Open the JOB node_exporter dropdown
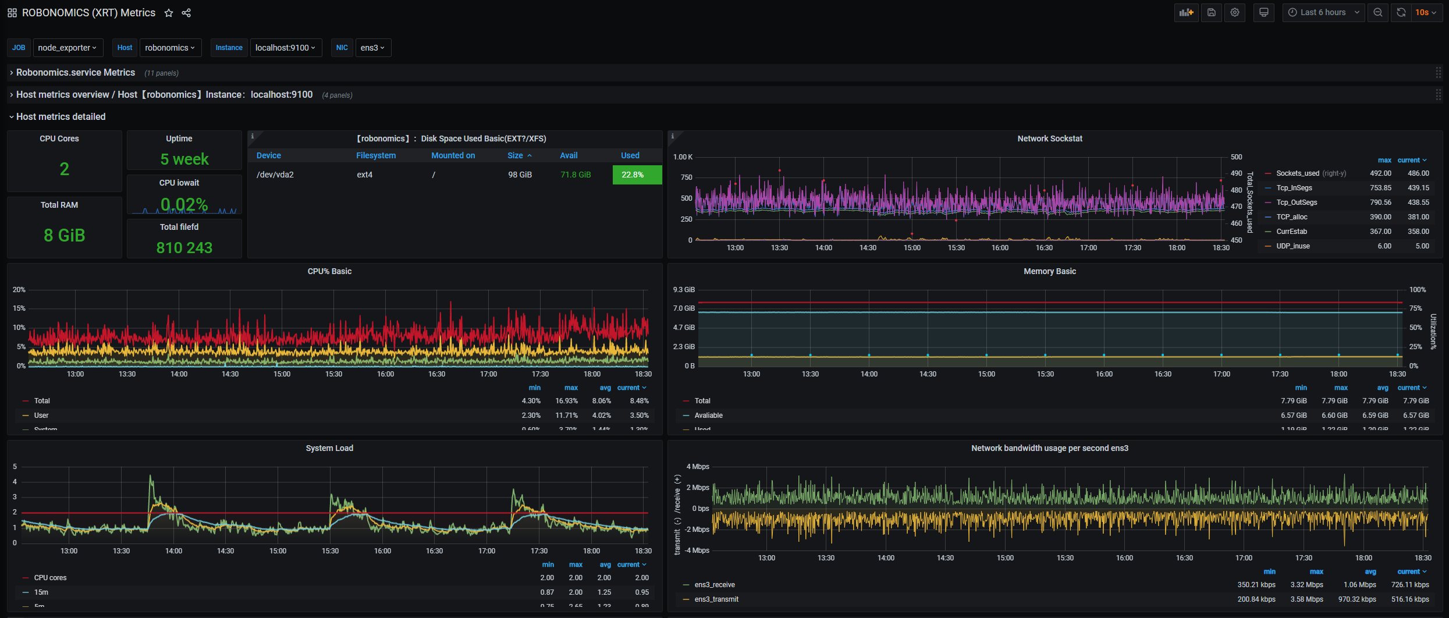The width and height of the screenshot is (1449, 618). [68, 48]
